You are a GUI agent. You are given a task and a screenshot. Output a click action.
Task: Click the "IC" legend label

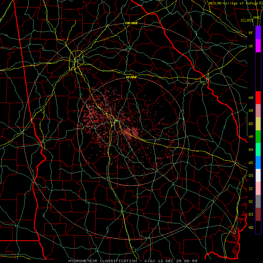point(251,189)
